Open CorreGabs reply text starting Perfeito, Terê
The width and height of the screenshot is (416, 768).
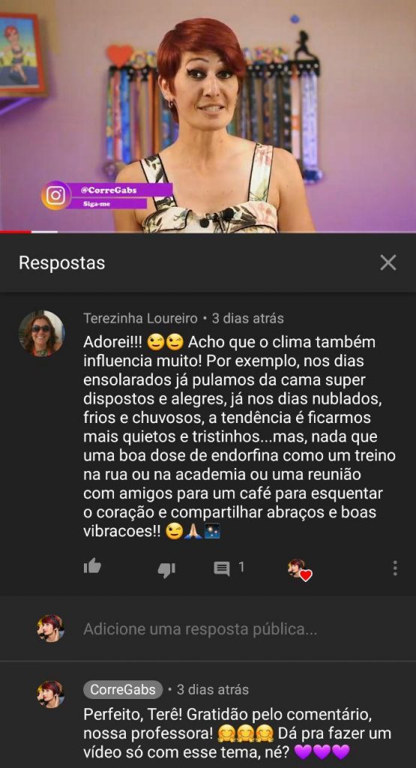pyautogui.click(x=238, y=733)
